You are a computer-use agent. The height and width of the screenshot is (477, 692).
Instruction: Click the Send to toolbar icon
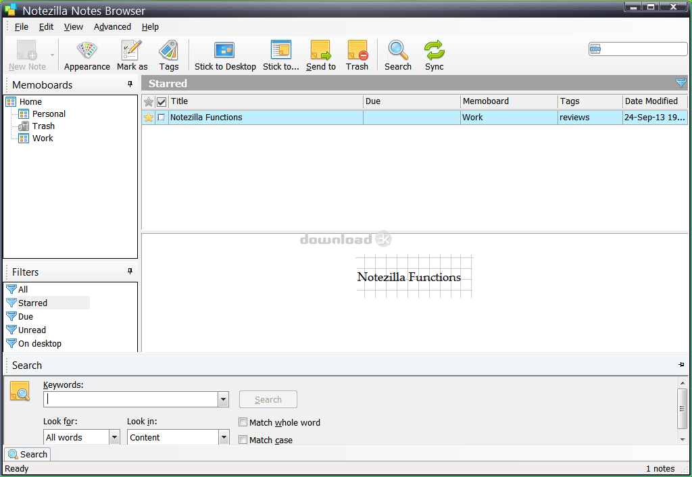coord(321,55)
